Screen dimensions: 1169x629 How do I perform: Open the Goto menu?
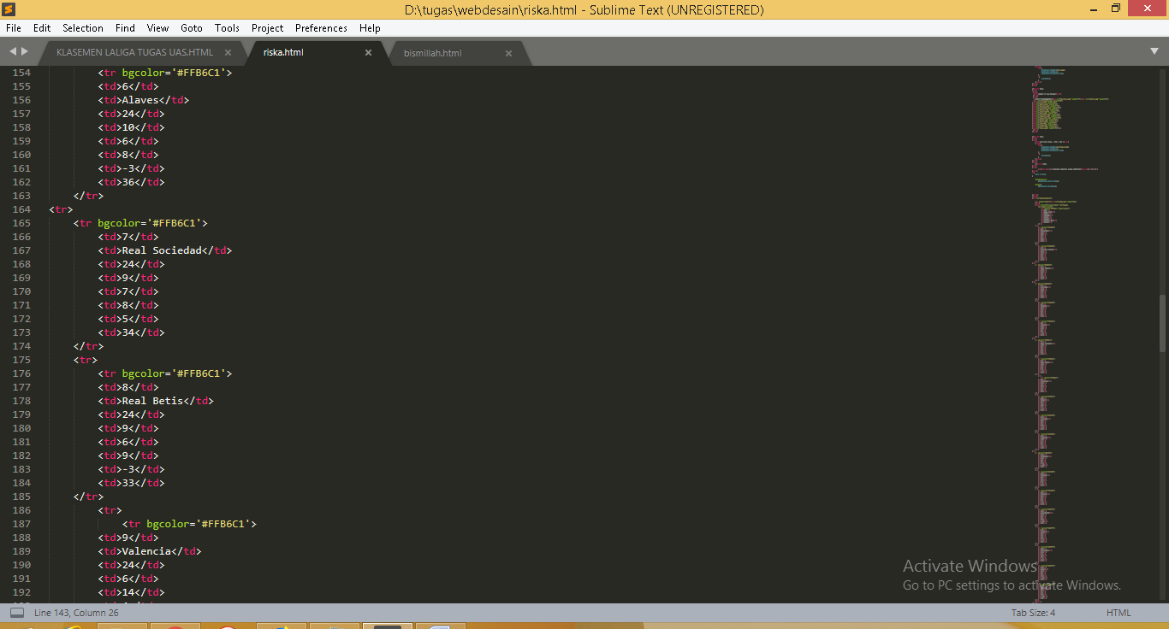point(191,28)
